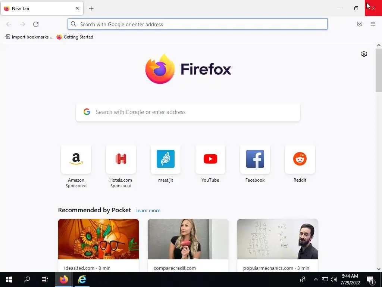Open a new tab with plus button
Viewport: 382px width, 287px height.
tap(91, 9)
